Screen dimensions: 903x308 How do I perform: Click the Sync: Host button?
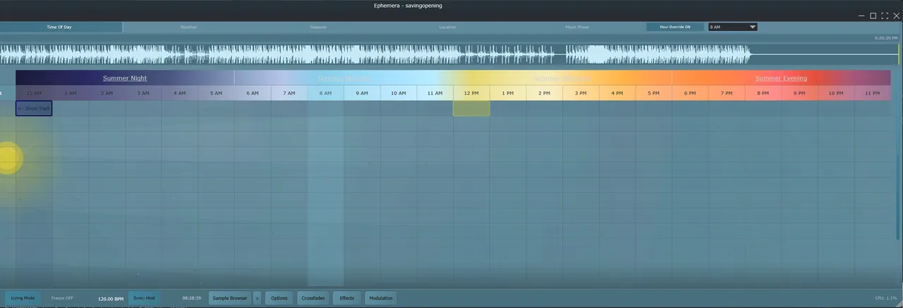pos(144,298)
